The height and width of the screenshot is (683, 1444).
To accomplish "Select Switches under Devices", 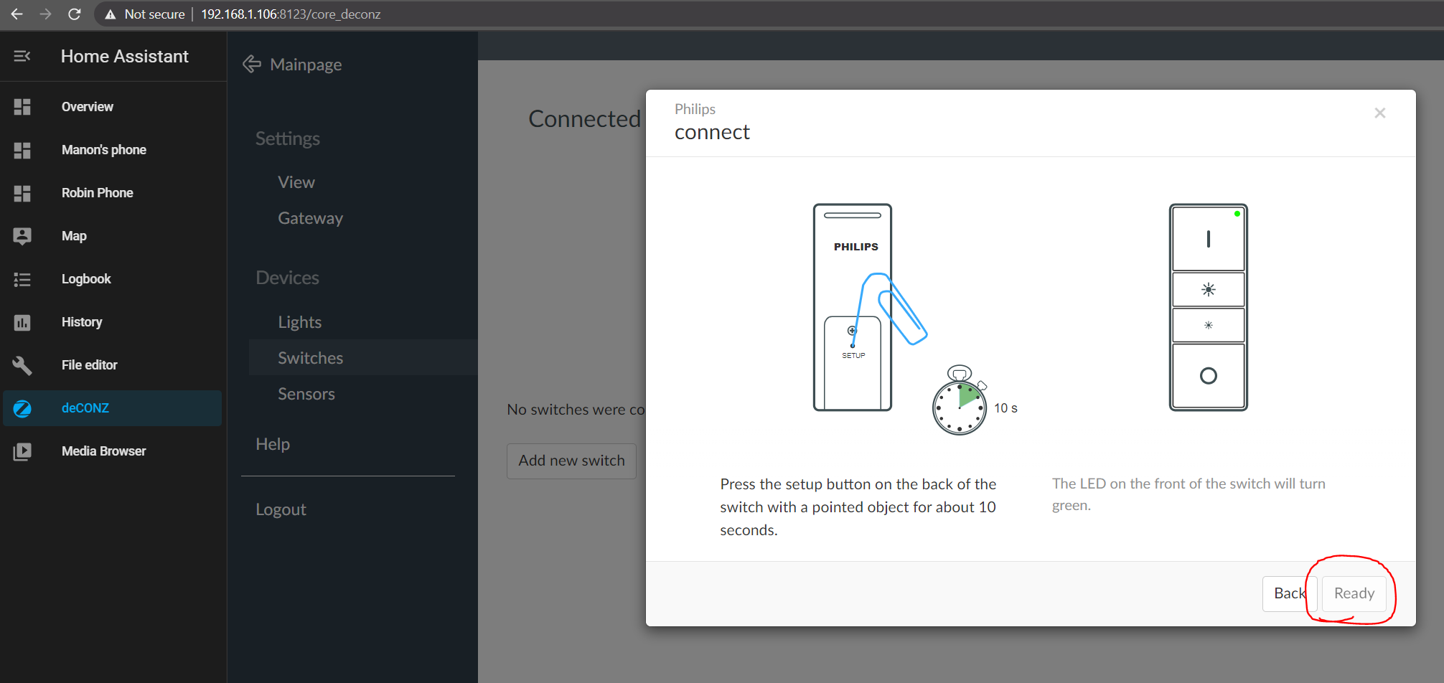I will (x=363, y=357).
